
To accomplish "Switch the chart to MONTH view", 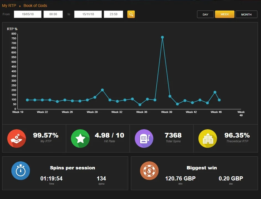I will tap(246, 14).
